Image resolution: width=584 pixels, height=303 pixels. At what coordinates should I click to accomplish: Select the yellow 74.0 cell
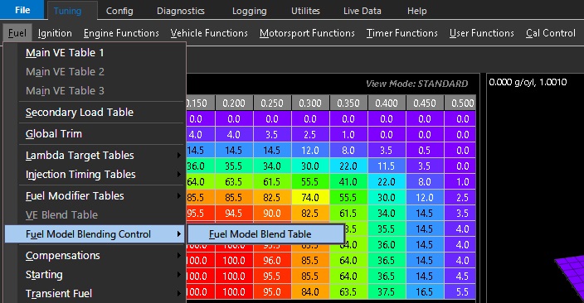310,197
